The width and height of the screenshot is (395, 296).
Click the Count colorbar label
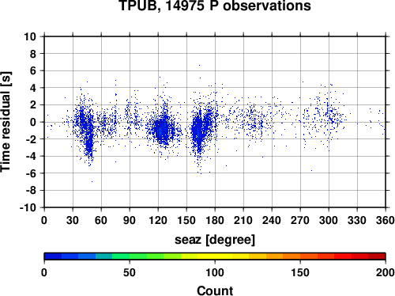click(215, 290)
